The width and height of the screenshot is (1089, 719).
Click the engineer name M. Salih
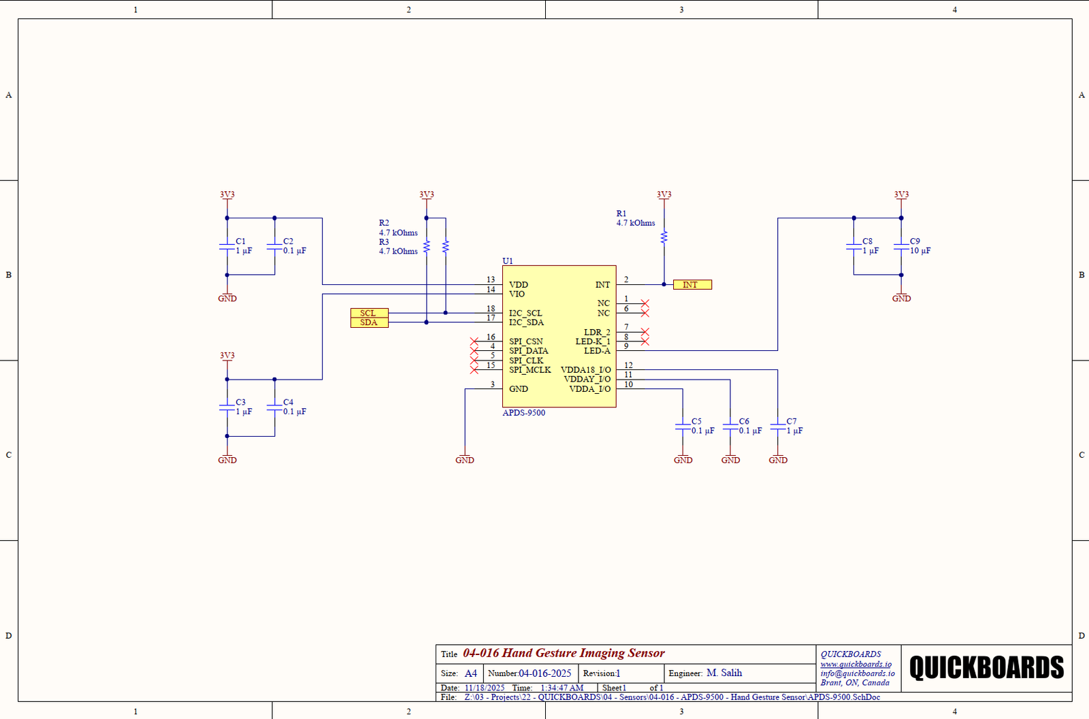coord(724,673)
